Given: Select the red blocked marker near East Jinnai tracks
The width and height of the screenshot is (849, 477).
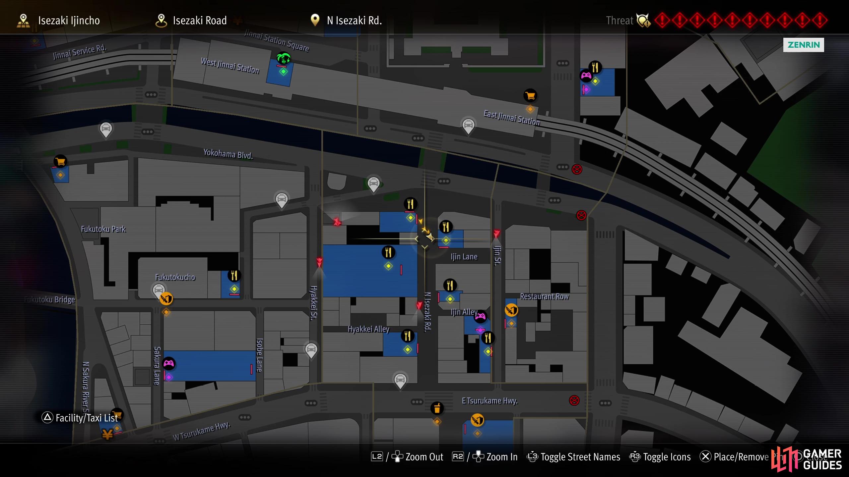Looking at the screenshot, I should 577,170.
